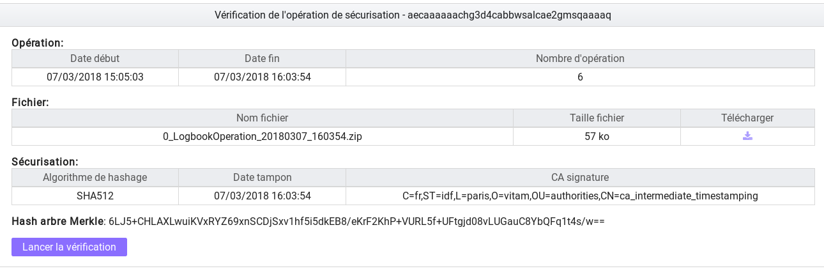Click the Date début column header
The height and width of the screenshot is (271, 824).
click(x=95, y=58)
